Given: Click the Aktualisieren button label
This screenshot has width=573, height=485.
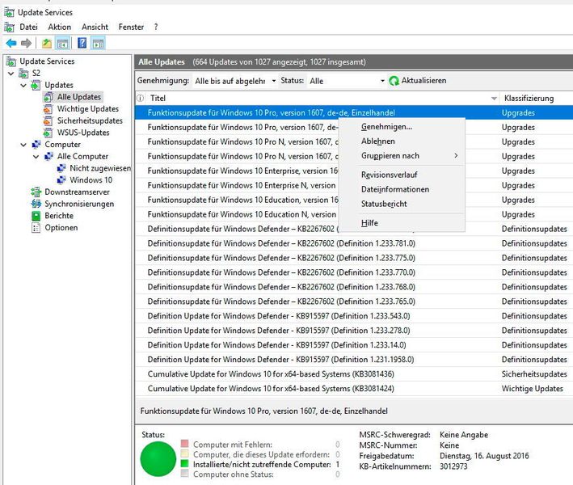Looking at the screenshot, I should [423, 80].
